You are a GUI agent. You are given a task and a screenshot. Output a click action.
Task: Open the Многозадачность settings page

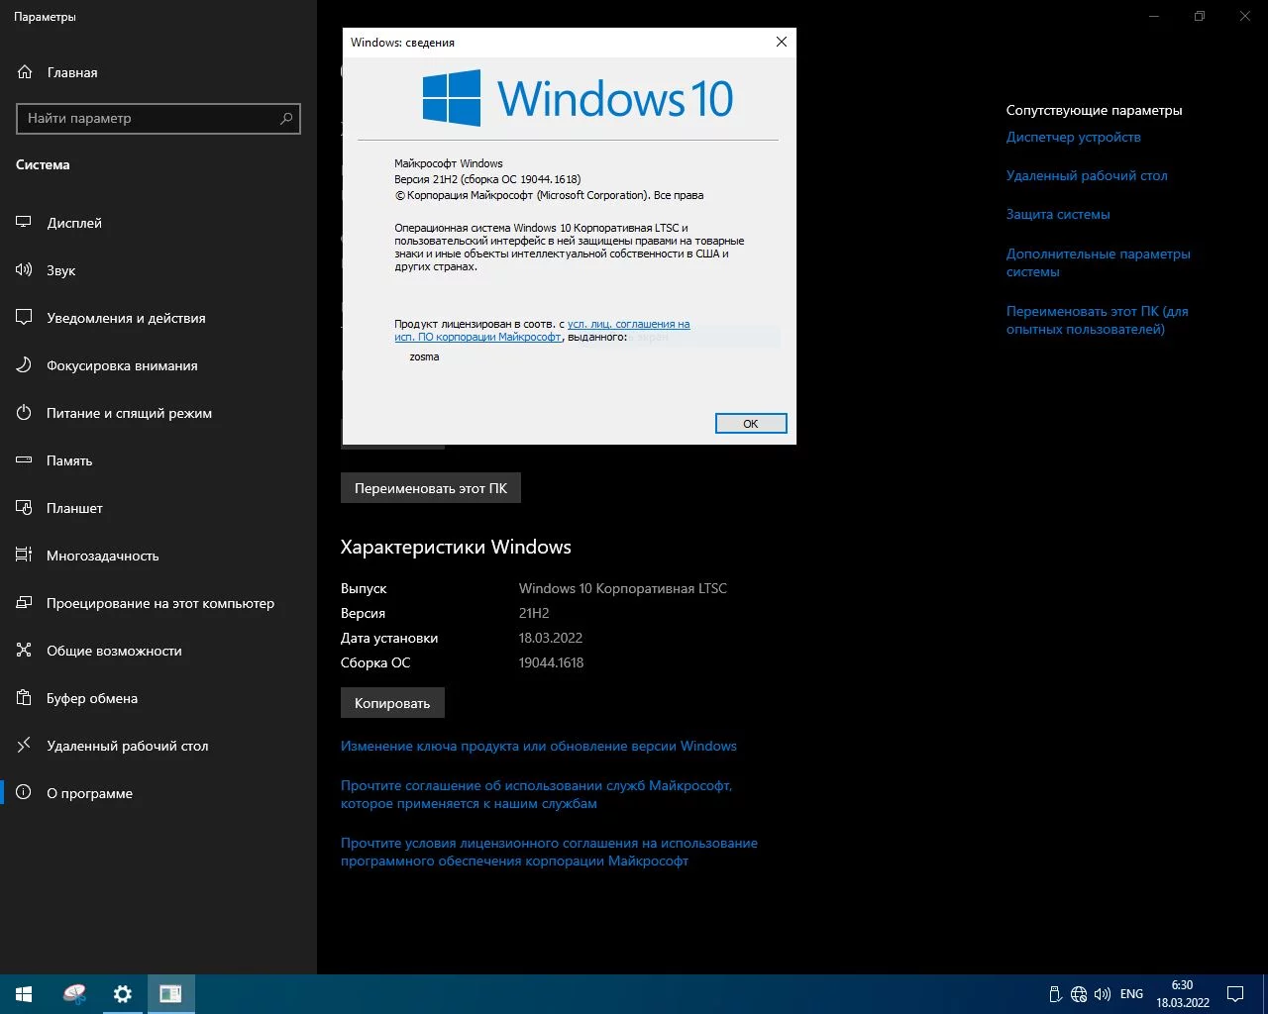point(158,556)
